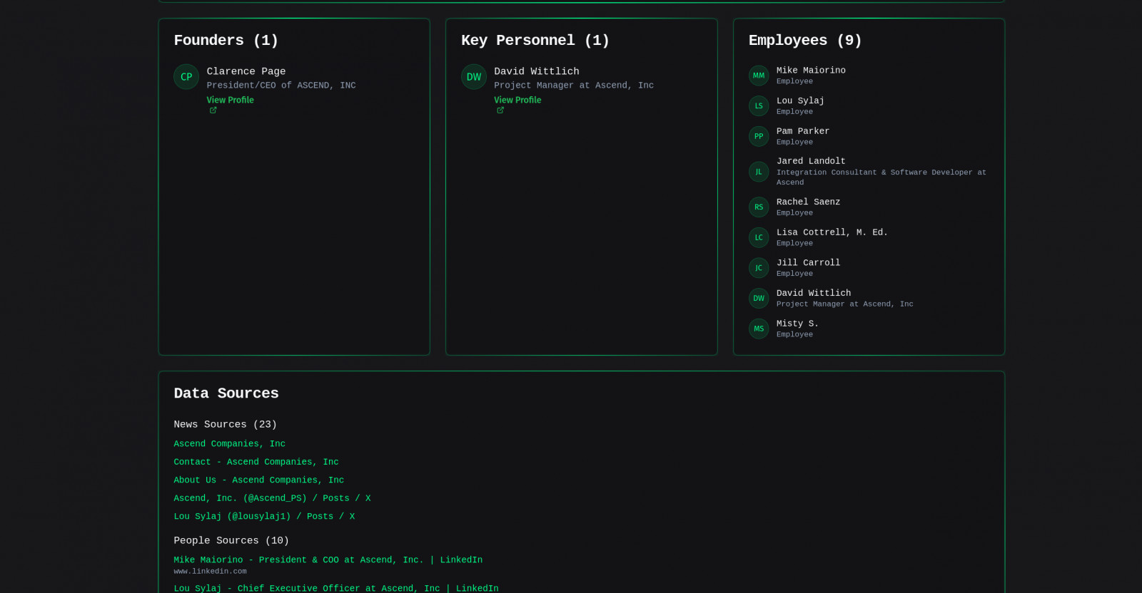Open About Us - Ascend Companies link
The height and width of the screenshot is (593, 1142).
click(258, 480)
